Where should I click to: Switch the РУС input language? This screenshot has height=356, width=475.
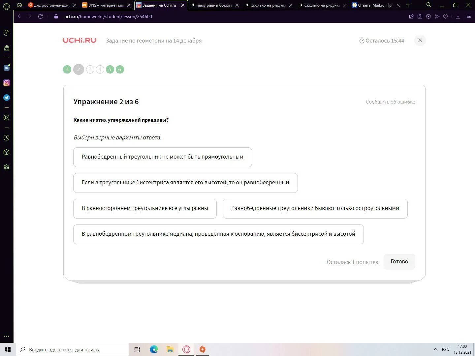(x=445, y=349)
